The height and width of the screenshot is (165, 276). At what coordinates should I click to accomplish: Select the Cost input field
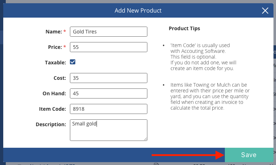pyautogui.click(x=108, y=78)
